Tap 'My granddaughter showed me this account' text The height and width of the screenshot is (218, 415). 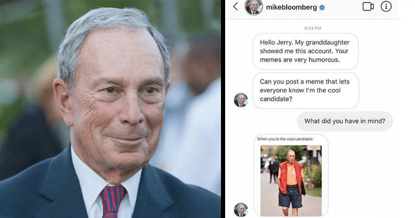(x=305, y=47)
